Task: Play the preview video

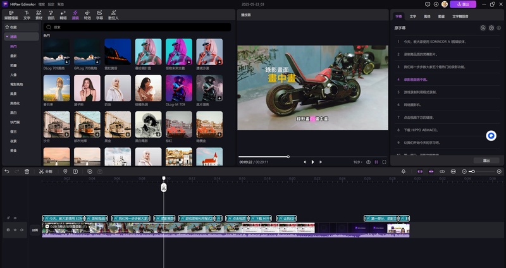Action: (312, 162)
